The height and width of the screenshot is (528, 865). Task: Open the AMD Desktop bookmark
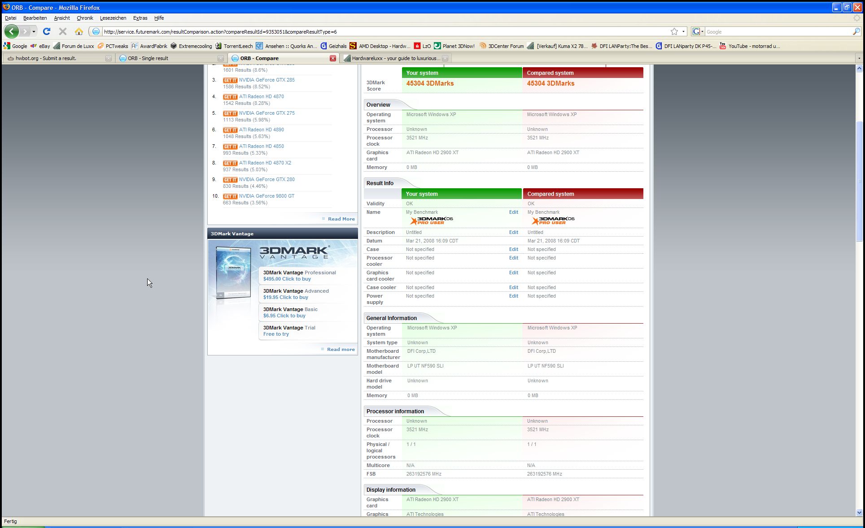[380, 46]
